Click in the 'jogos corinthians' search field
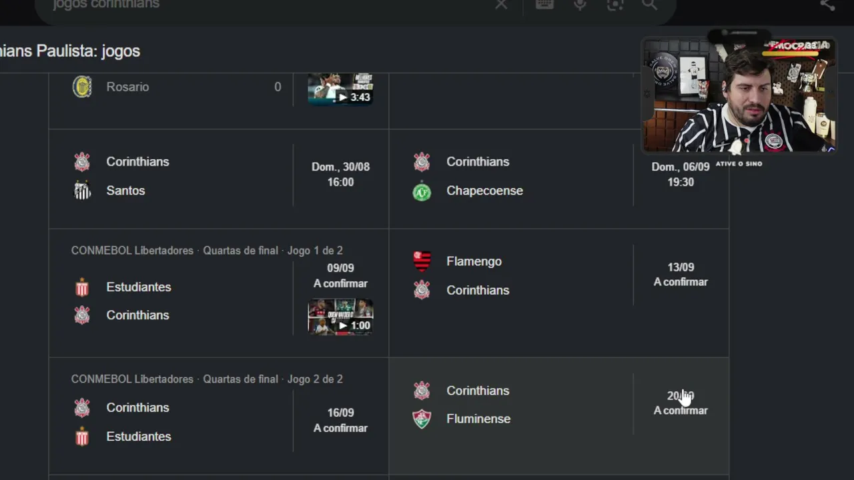The height and width of the screenshot is (480, 854). coord(267,5)
